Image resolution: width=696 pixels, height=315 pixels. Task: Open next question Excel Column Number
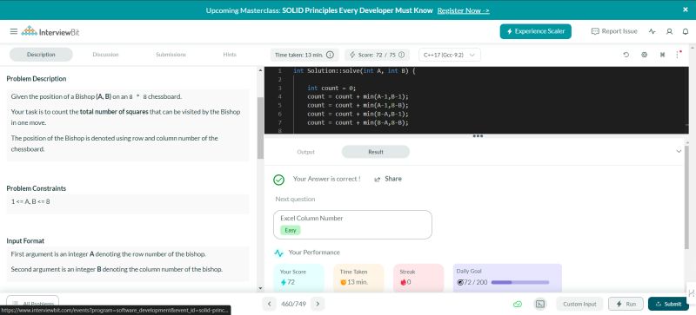(x=352, y=225)
